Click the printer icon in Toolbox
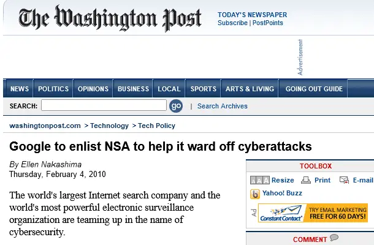The image size is (374, 245). coord(305,181)
